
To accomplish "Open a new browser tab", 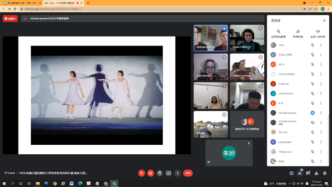I will point(88,3).
